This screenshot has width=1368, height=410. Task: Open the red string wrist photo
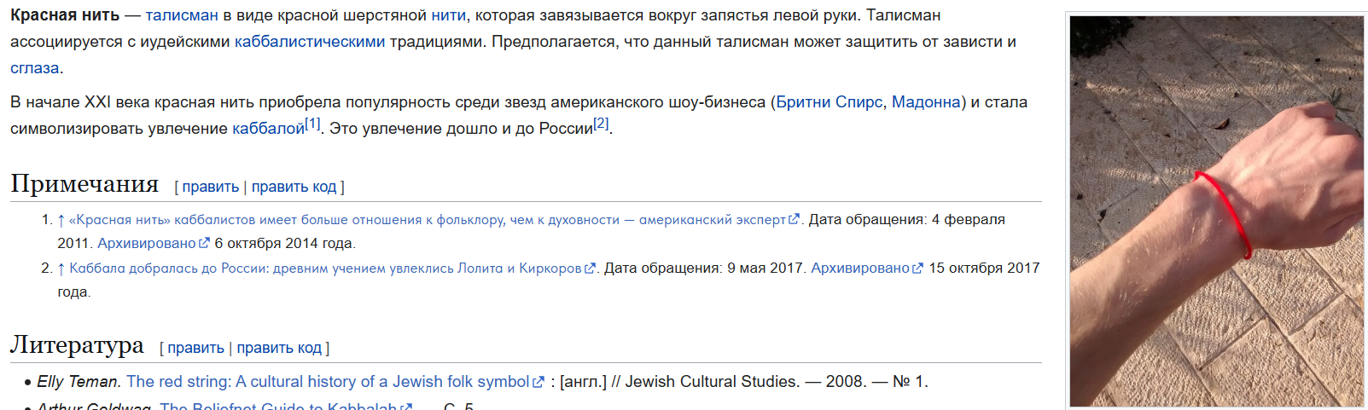coord(1216,211)
